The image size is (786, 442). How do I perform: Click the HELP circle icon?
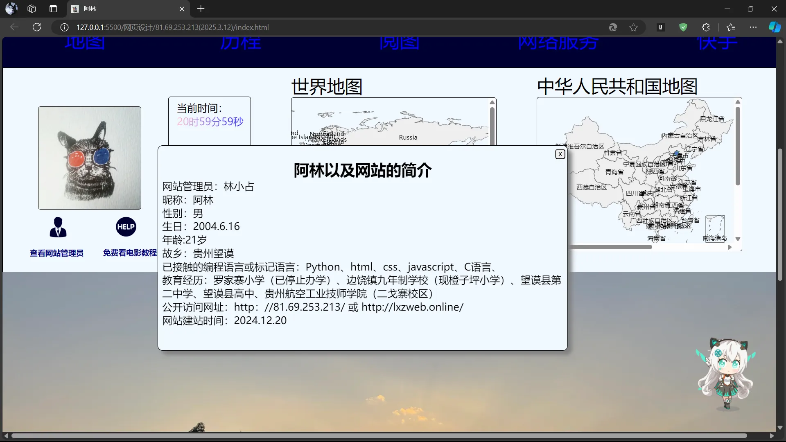(126, 227)
